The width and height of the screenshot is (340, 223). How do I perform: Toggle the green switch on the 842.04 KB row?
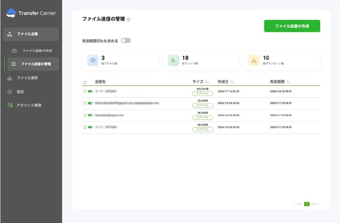click(90, 92)
